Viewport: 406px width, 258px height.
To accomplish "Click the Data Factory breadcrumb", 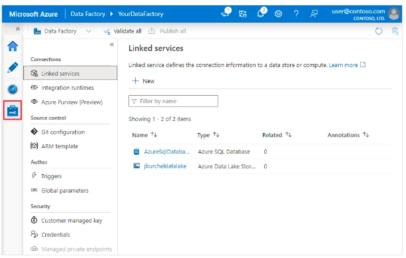I will (88, 14).
